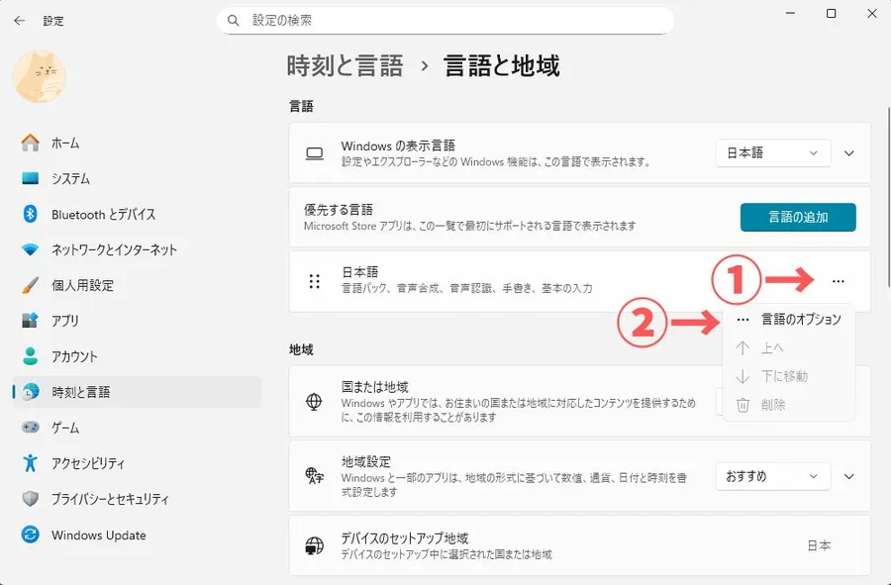Open Windows Update in sidebar

[98, 536]
